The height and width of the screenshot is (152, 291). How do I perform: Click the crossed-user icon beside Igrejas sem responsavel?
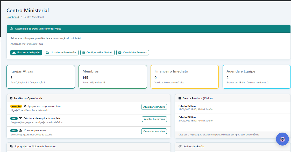click(x=25, y=106)
